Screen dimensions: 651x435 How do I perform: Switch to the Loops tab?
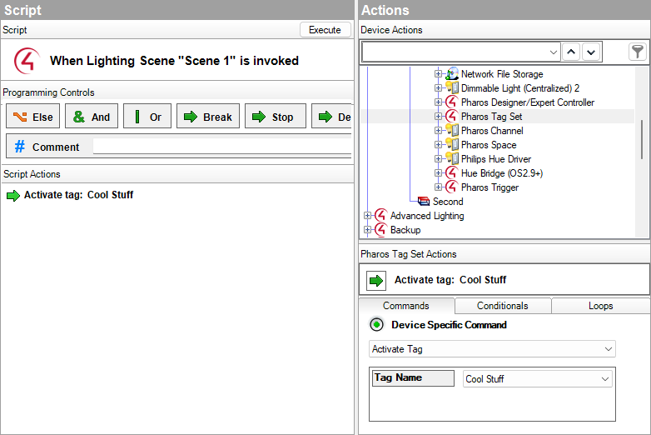tap(600, 306)
